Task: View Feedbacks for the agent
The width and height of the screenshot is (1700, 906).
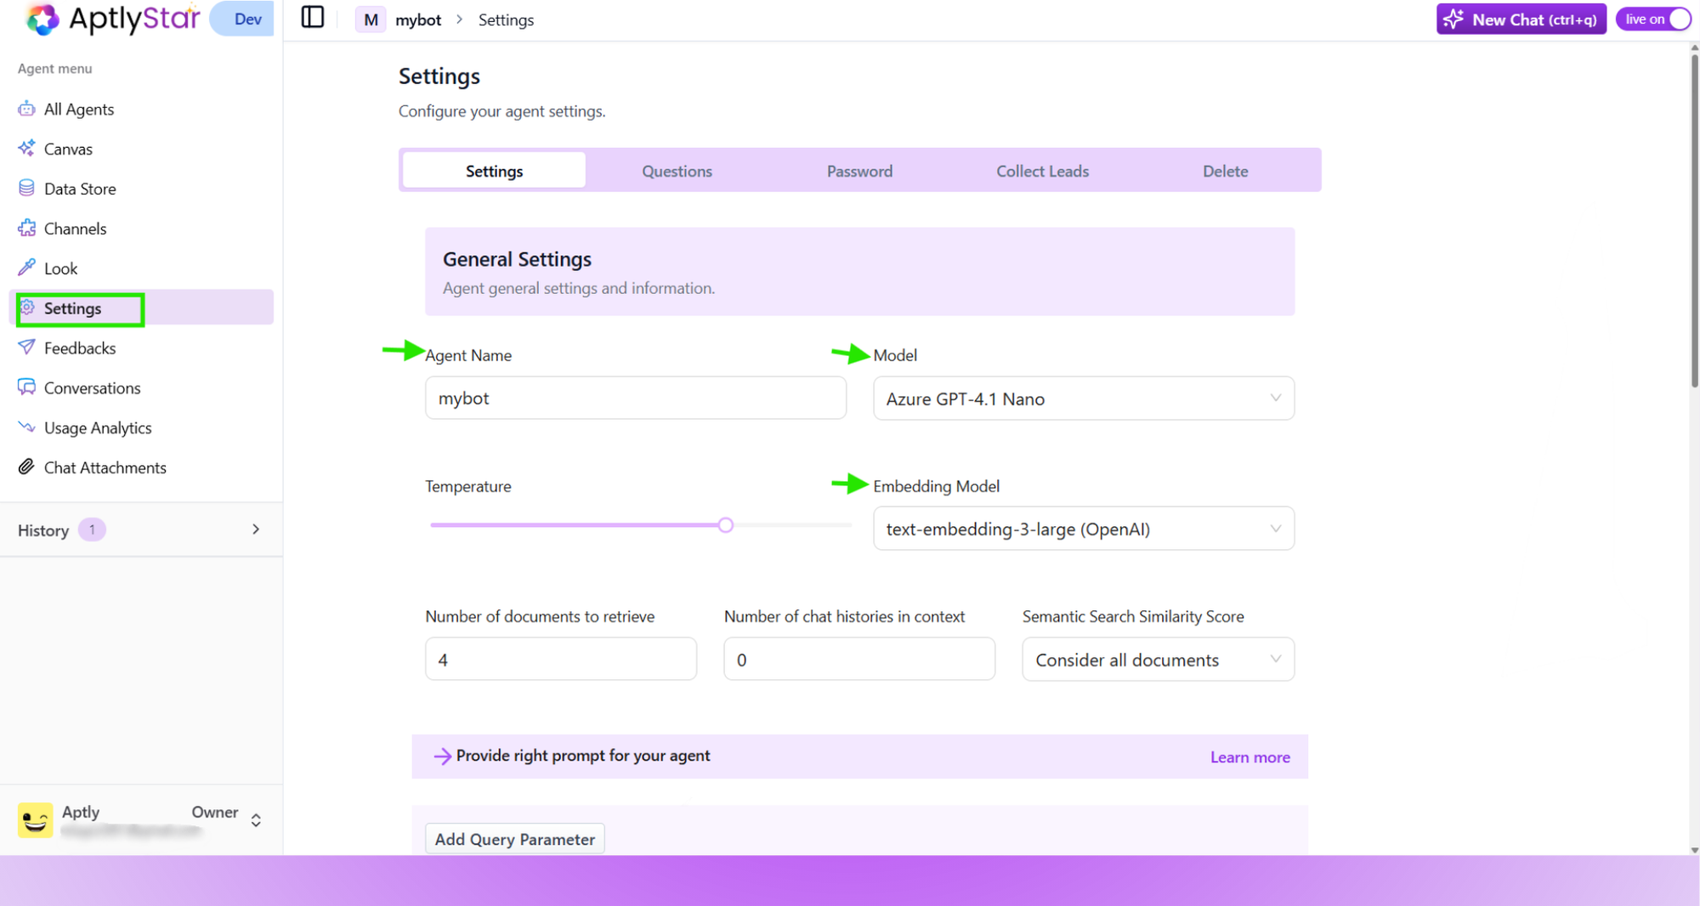Action: point(80,348)
